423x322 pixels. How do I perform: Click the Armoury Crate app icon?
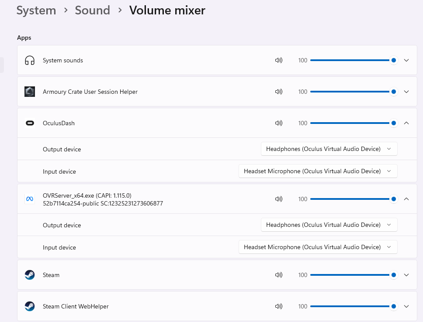pyautogui.click(x=30, y=92)
